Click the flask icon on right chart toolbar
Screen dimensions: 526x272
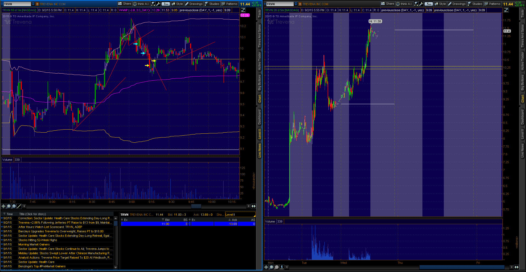point(416,4)
